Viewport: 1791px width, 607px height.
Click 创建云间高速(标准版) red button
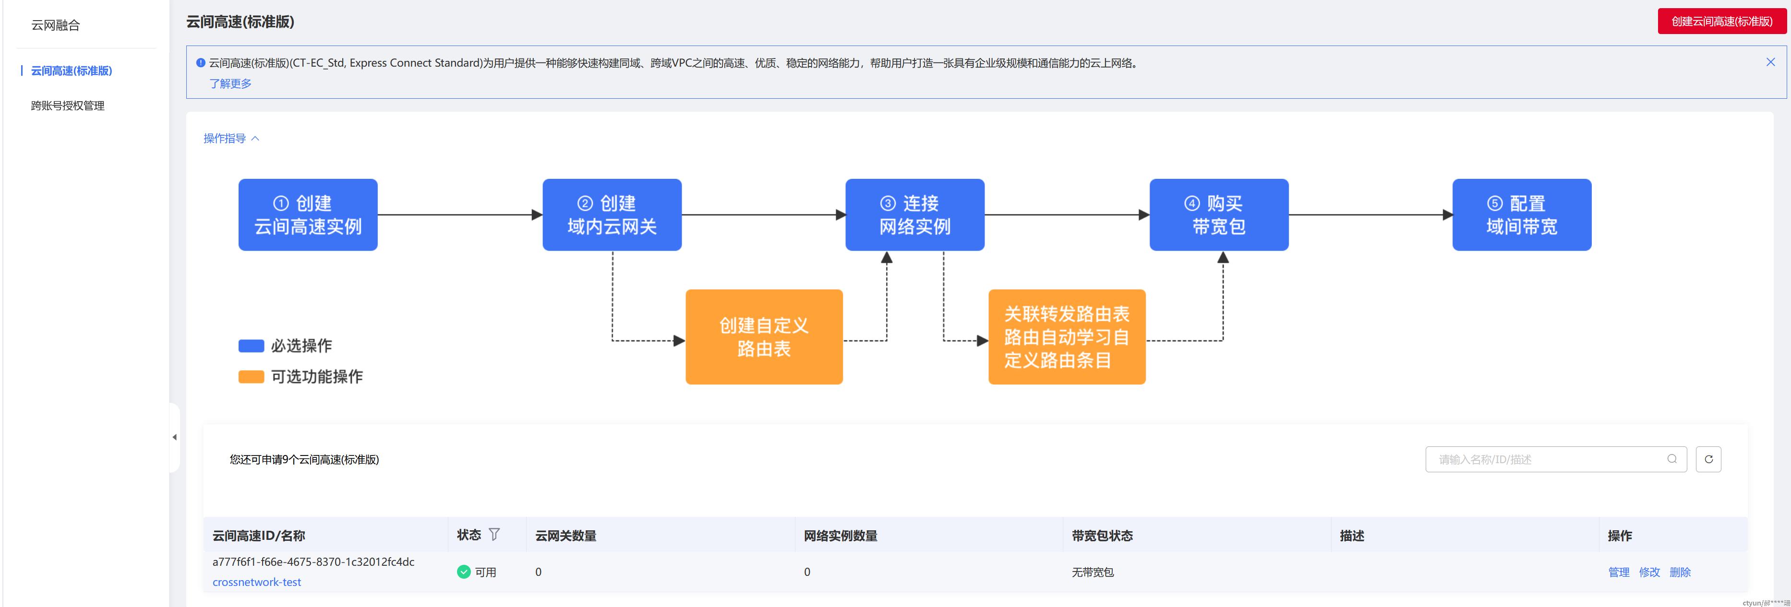pos(1721,21)
